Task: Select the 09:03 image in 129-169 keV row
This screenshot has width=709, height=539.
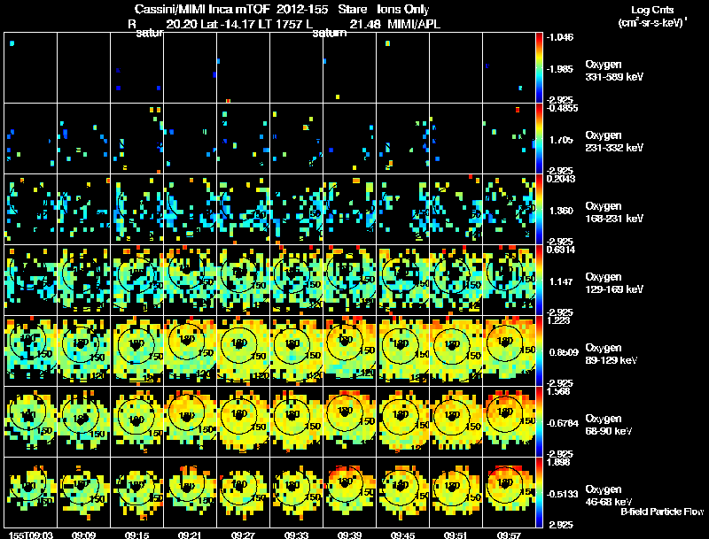Action: [30, 280]
